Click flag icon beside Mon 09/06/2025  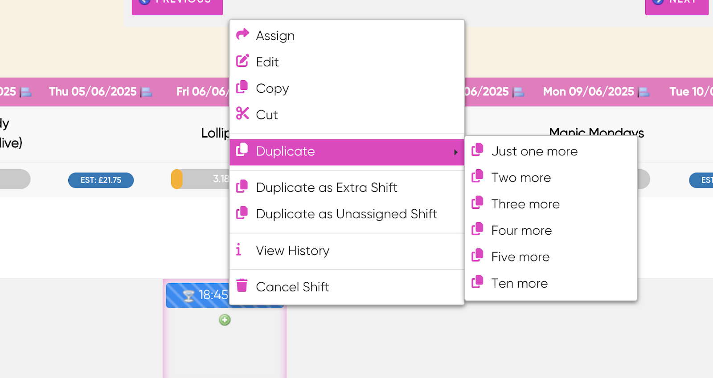click(x=644, y=92)
